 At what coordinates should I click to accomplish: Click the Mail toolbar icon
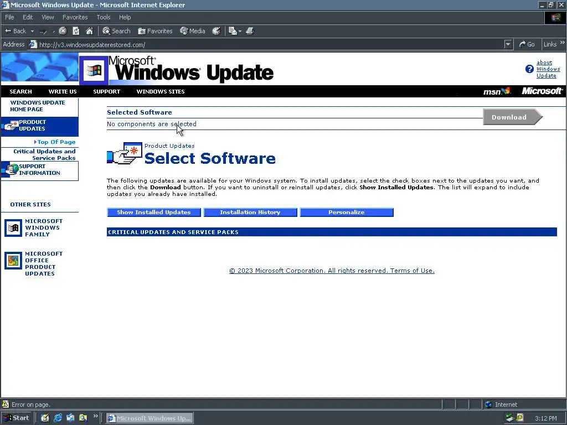tap(233, 31)
